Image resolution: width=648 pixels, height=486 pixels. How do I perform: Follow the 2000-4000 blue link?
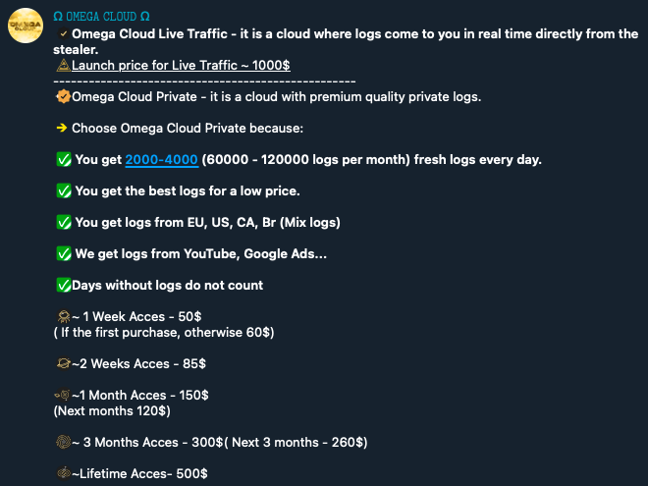(x=162, y=159)
